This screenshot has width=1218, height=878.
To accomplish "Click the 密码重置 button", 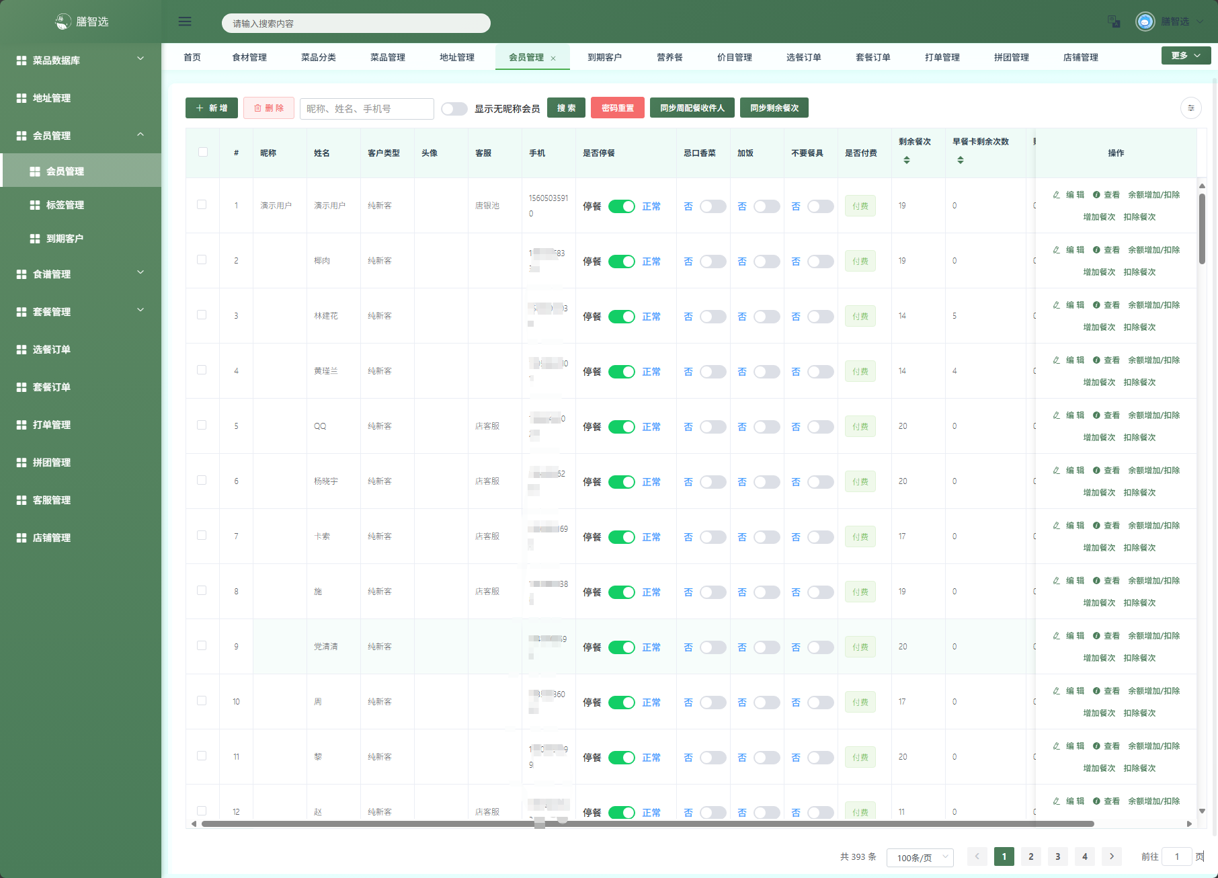I will (617, 108).
